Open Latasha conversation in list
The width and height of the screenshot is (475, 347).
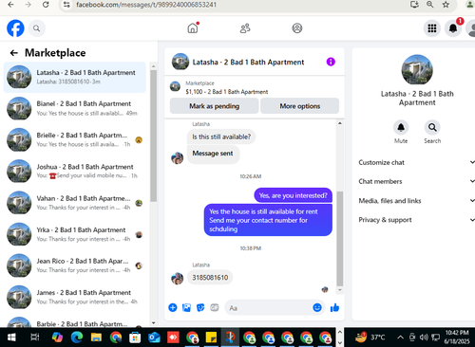pyautogui.click(x=75, y=77)
